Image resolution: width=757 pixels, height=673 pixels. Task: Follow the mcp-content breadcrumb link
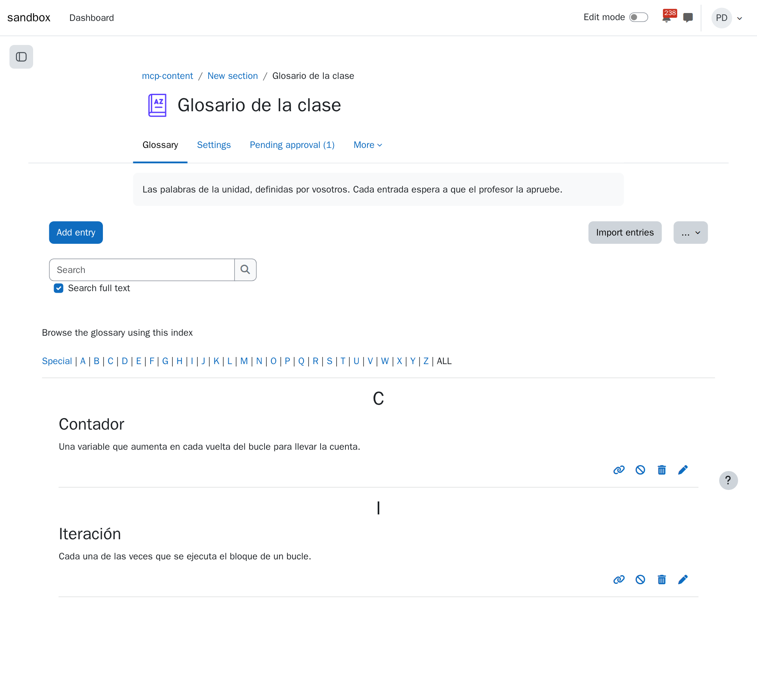pos(167,76)
